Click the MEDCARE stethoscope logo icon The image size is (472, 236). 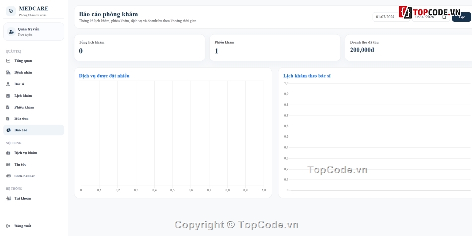click(11, 11)
